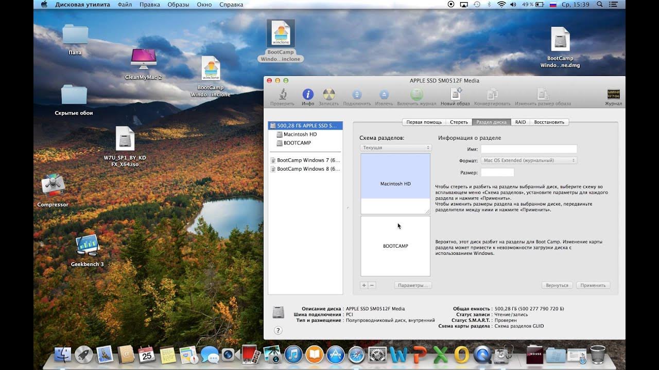Open the Файл menu
Image resolution: width=659 pixels, height=370 pixels.
(125, 4)
